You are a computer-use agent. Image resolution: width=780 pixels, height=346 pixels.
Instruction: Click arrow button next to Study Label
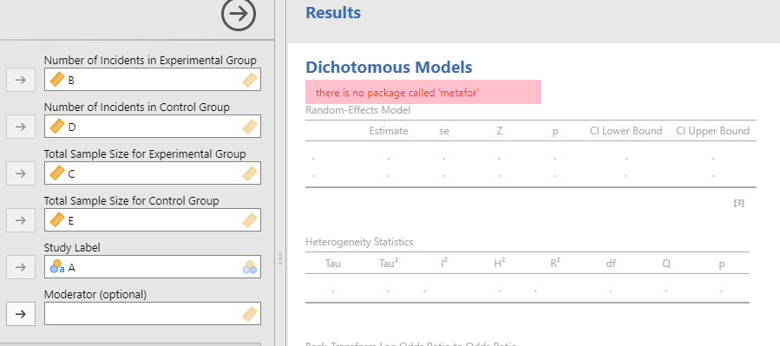click(x=21, y=267)
